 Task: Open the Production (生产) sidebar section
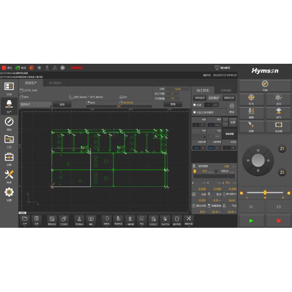click(9, 105)
